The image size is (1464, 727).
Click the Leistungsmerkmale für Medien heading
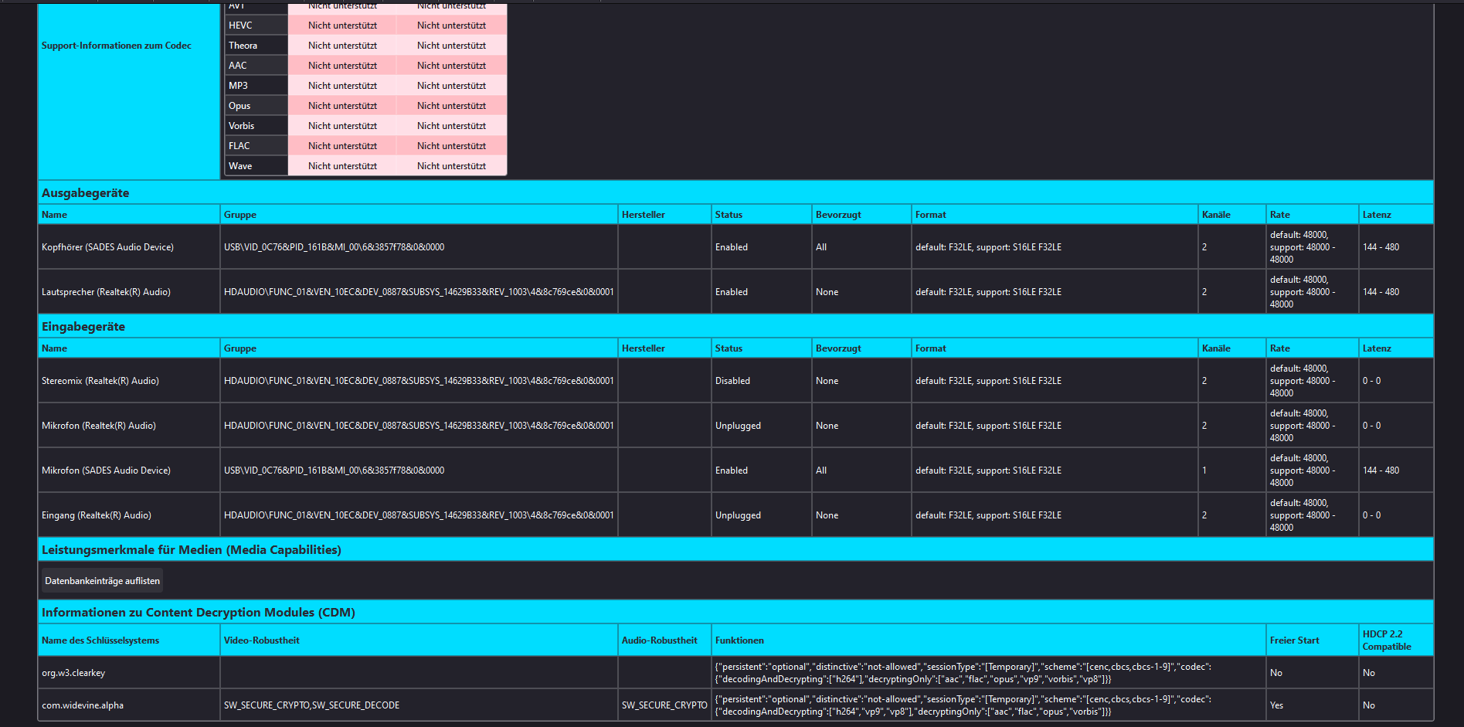pos(192,550)
